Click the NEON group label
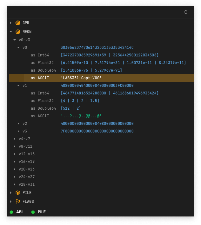Viewport: 201px width, 225px height. click(27, 32)
